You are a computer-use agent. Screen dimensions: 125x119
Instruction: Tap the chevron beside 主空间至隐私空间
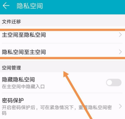[120, 35]
